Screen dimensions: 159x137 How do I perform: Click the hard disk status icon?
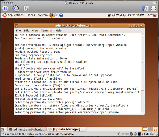coord(140,134)
